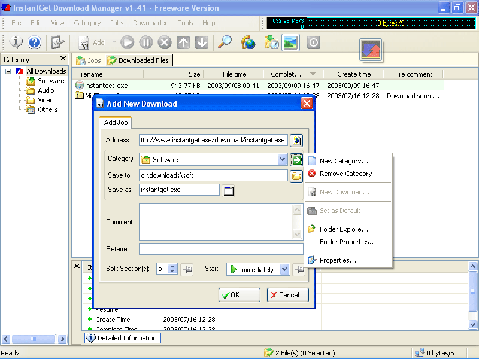The width and height of the screenshot is (479, 359).
Task: Open the Tools menu
Action: point(186,23)
